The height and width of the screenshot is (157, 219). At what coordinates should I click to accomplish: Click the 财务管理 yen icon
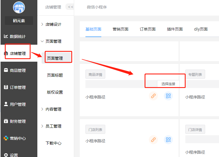tap(6, 121)
